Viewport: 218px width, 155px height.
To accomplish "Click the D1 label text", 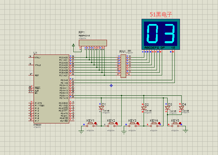I will [x=104, y=105].
